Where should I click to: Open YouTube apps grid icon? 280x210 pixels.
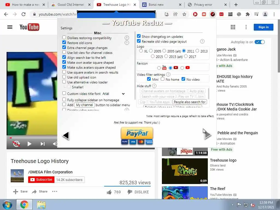click(x=233, y=27)
